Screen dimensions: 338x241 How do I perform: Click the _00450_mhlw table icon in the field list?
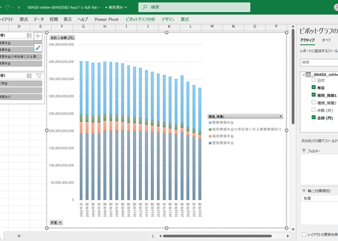click(308, 74)
